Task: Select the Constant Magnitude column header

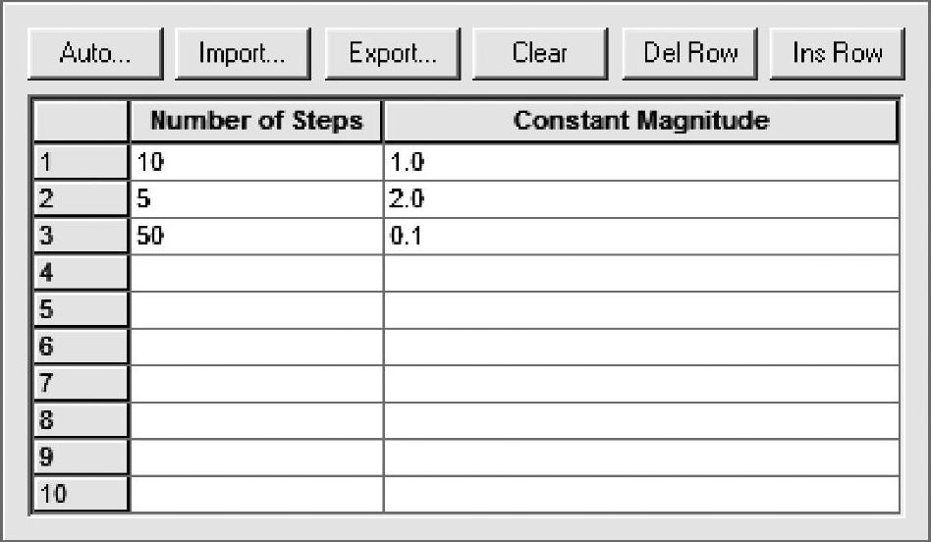Action: click(x=641, y=122)
